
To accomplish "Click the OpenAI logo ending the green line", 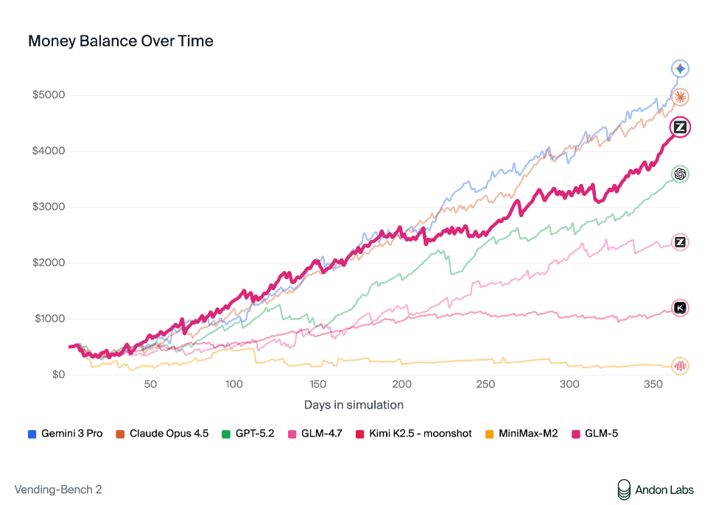I will pyautogui.click(x=680, y=174).
